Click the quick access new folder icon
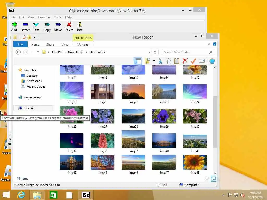This screenshot has width=267, height=200. [x=29, y=37]
